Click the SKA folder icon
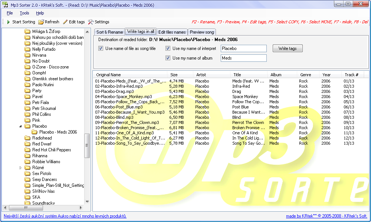 [x=27, y=197]
